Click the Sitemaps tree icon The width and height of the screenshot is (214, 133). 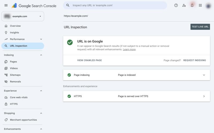click(6, 75)
